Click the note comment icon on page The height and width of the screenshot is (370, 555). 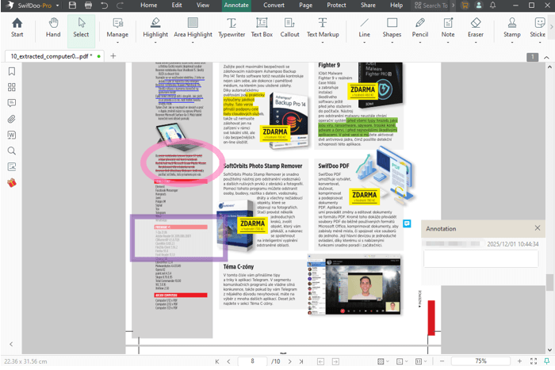(x=407, y=223)
